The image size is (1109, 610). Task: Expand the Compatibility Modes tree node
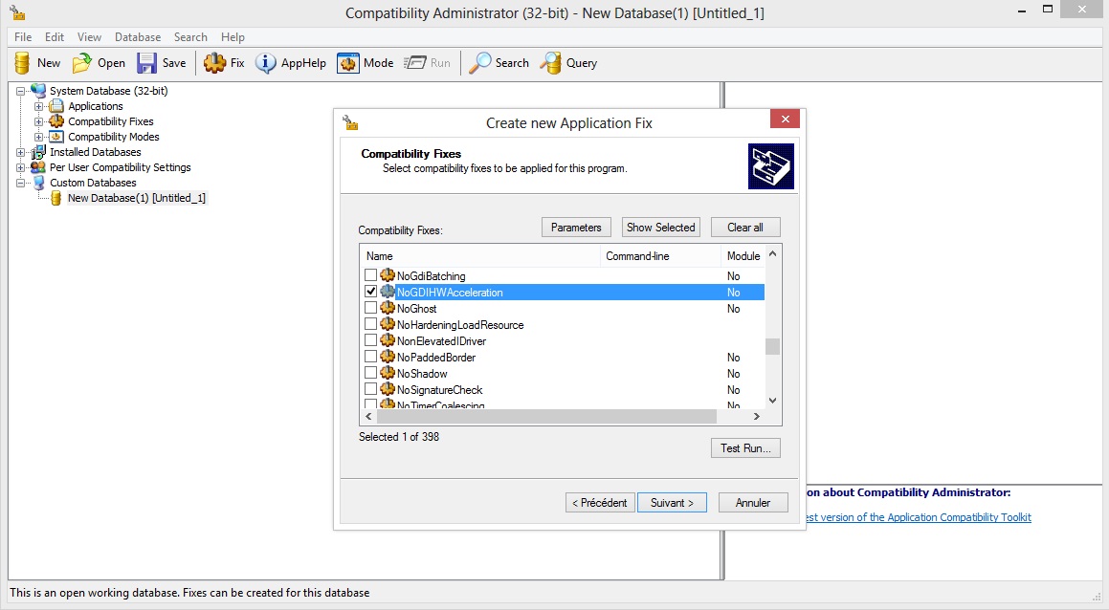[39, 137]
